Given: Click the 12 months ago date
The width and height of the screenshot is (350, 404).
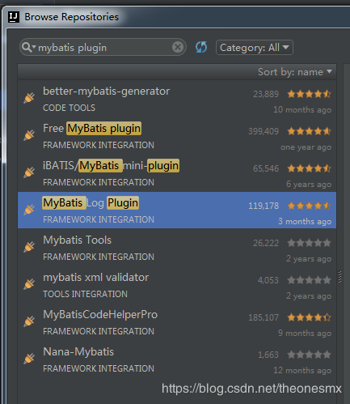Looking at the screenshot, I should (302, 370).
